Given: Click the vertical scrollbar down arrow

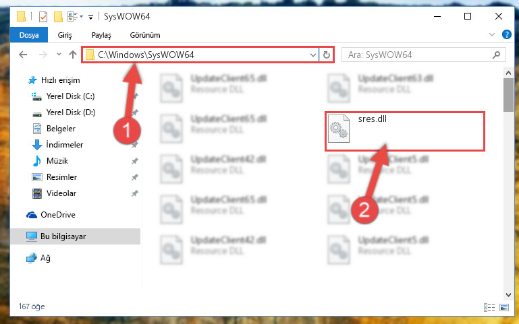Looking at the screenshot, I should tap(508, 294).
